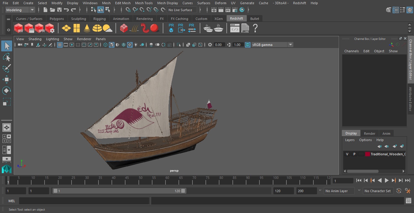Toggle the viewport grid display button
Image resolution: width=414 pixels, height=213 pixels.
click(x=60, y=45)
